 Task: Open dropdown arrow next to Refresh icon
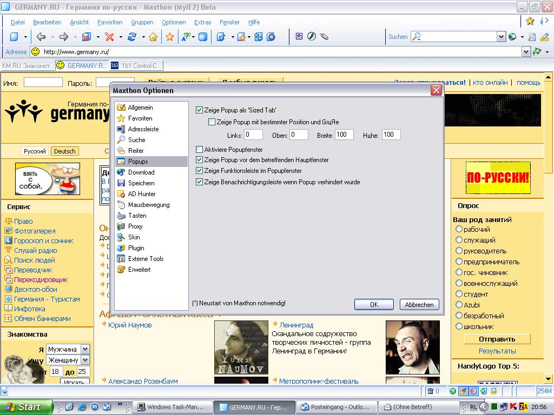(143, 37)
